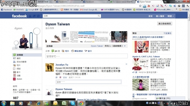Open Skype from taskbar
190x106 pixels.
(x=72, y=103)
